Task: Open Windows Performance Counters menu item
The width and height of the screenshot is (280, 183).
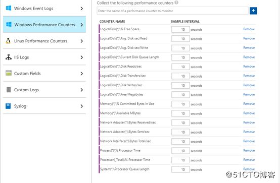Action: tap(44, 24)
